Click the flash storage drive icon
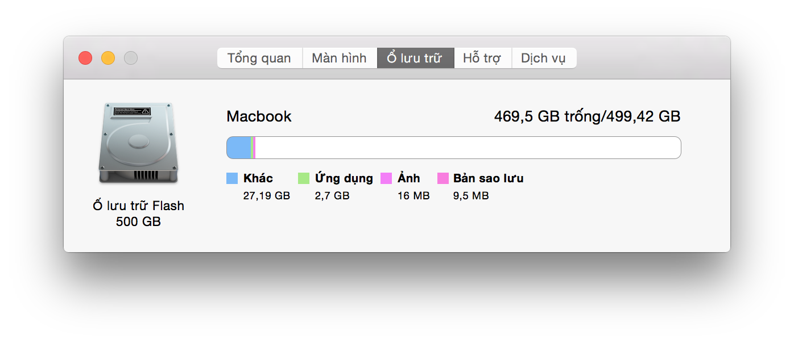 (x=138, y=143)
